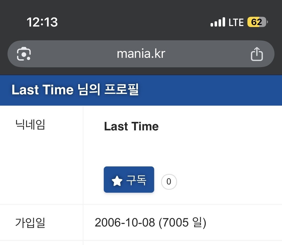Subscribe using the 구독 text label
The image size is (282, 245).
tap(136, 180)
